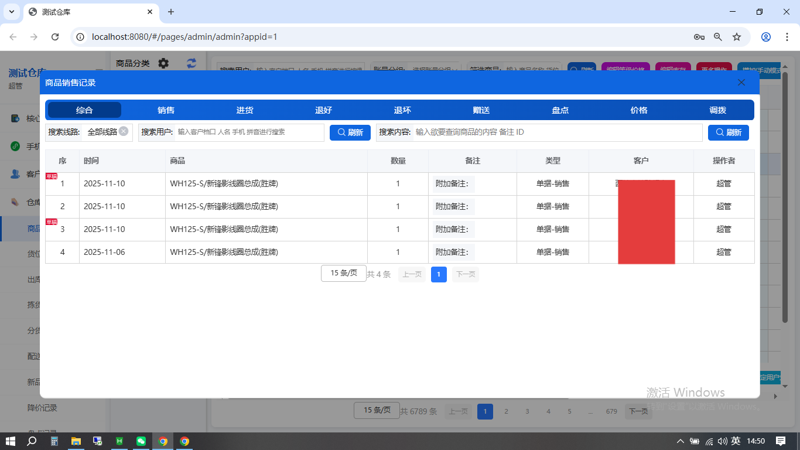Click 下一页 in the dialog pagination
This screenshot has width=800, height=450.
click(465, 274)
